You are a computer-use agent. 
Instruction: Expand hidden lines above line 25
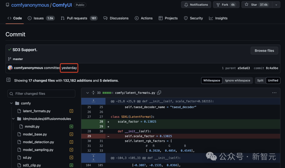pyautogui.click(x=93, y=101)
